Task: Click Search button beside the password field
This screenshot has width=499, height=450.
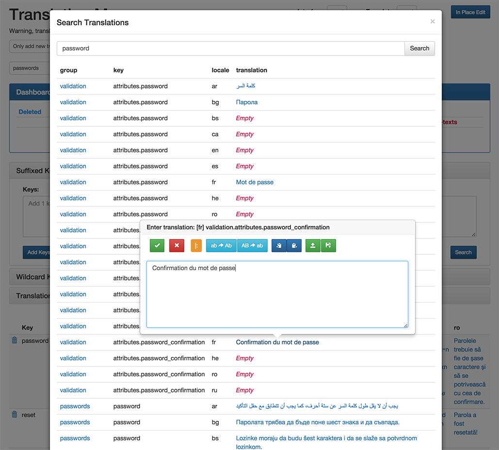Action: pyautogui.click(x=419, y=48)
